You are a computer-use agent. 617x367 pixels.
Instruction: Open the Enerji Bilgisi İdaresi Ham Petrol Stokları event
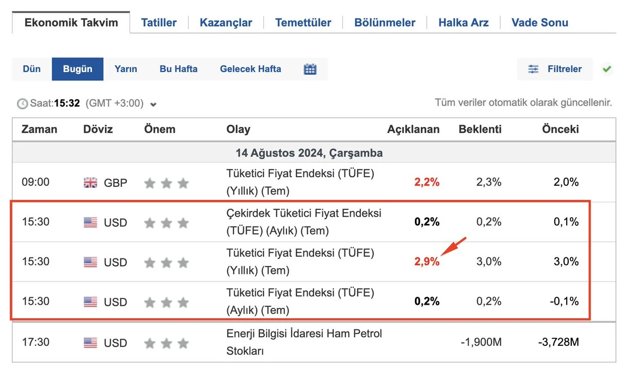[304, 342]
